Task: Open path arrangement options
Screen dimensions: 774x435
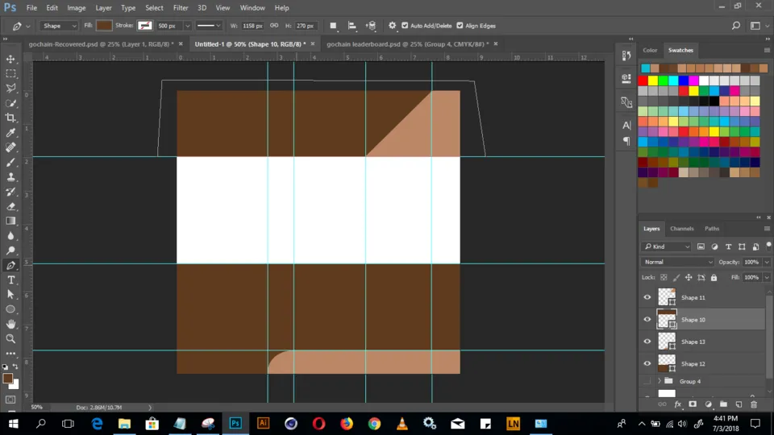Action: (371, 26)
